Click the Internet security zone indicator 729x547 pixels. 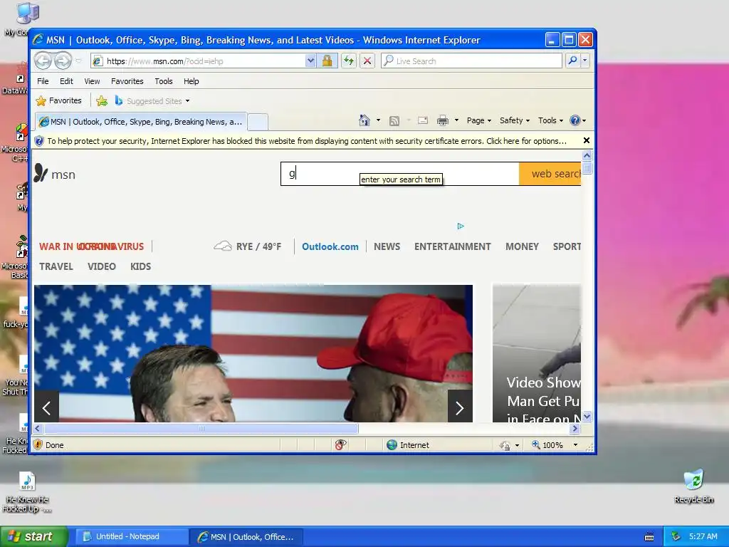(408, 445)
